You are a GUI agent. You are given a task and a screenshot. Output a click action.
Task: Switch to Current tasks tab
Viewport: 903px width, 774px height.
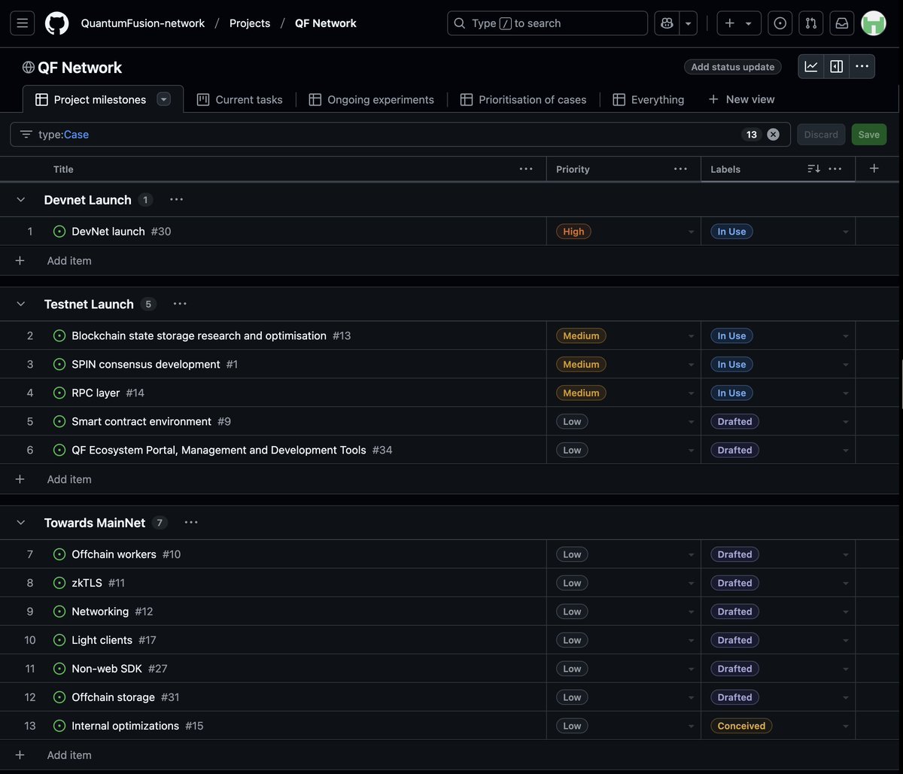pyautogui.click(x=239, y=99)
